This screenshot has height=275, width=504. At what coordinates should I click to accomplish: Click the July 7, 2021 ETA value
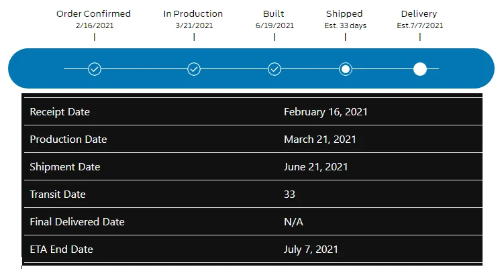pos(311,250)
